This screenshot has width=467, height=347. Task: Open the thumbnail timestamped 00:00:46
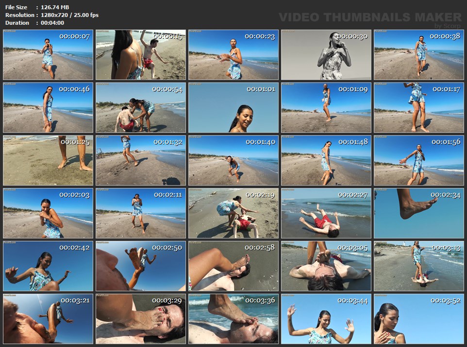click(x=48, y=107)
